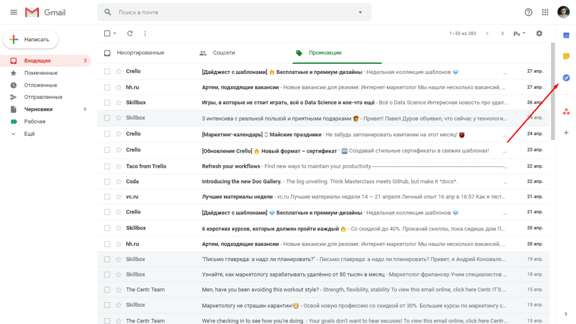Open '[Обновление Crello] Новый формат' email

click(323, 150)
